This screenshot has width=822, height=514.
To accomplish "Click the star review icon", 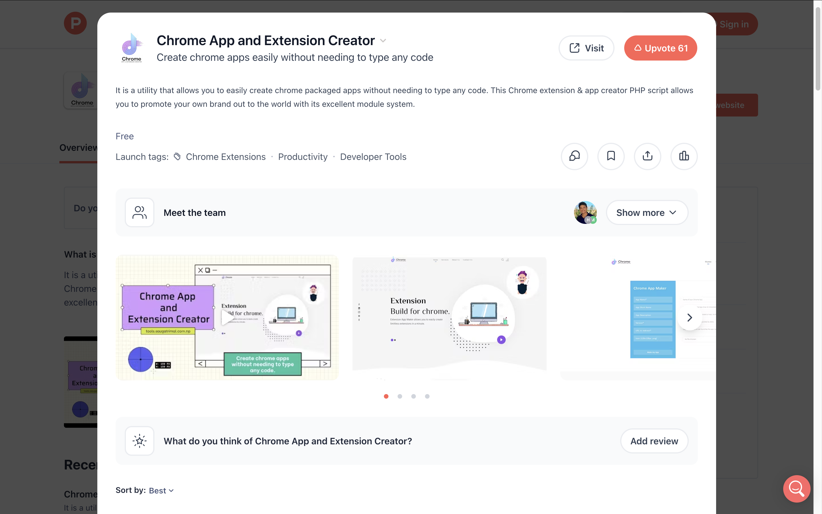I will [139, 441].
